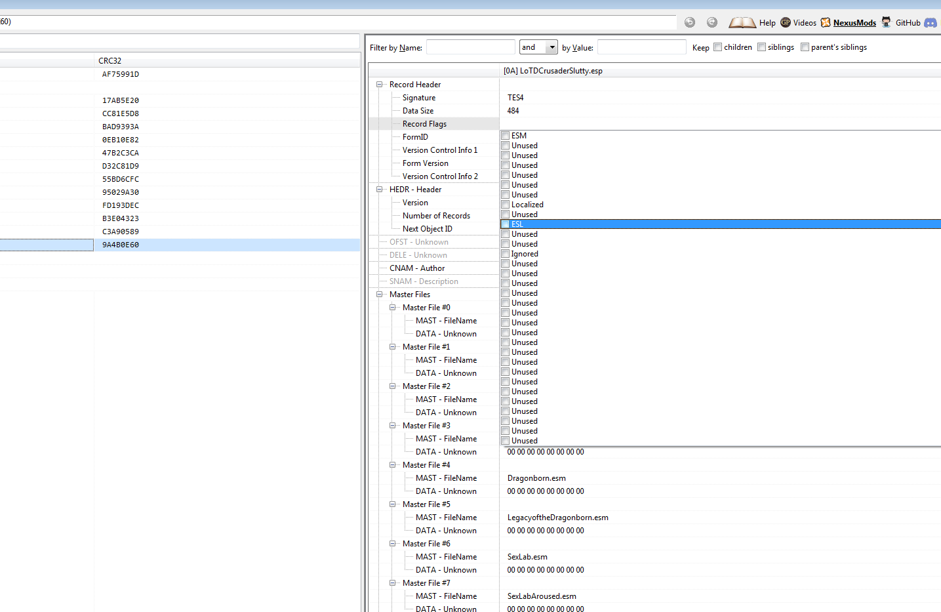Select CRC32 value 9A4B0E60

pos(121,245)
